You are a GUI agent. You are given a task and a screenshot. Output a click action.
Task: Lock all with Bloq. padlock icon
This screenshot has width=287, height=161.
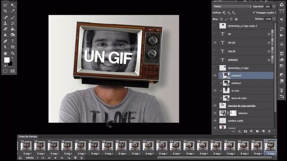click(236, 19)
